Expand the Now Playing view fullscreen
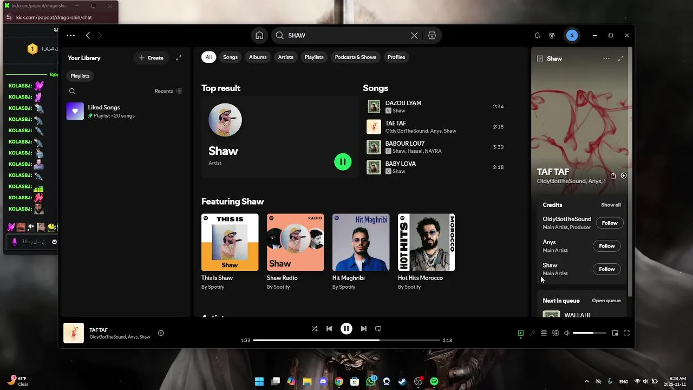 [621, 58]
